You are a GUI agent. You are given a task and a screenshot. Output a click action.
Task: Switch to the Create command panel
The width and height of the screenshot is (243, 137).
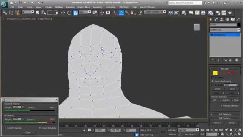[x=211, y=19]
